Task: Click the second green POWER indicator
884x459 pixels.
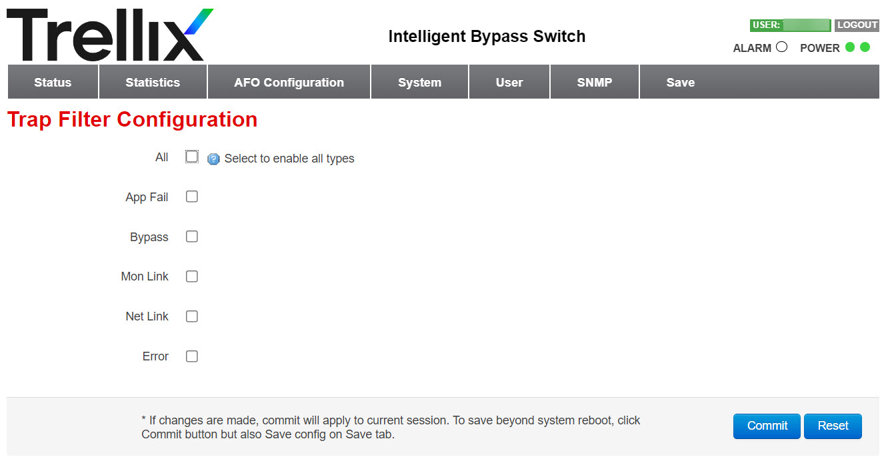Action: pos(865,47)
